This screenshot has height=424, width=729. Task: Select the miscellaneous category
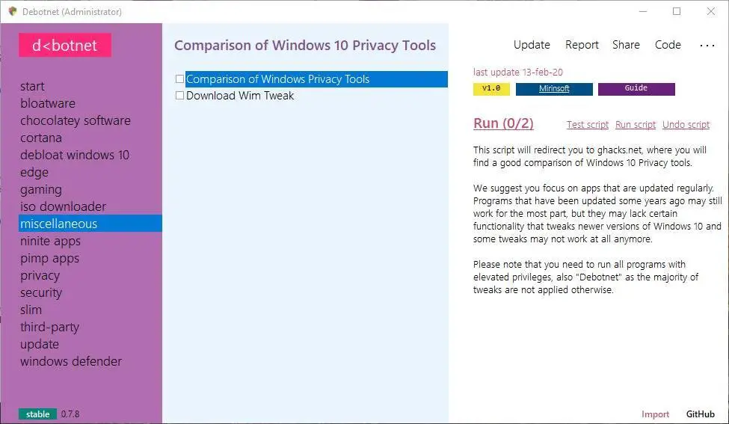tap(90, 224)
